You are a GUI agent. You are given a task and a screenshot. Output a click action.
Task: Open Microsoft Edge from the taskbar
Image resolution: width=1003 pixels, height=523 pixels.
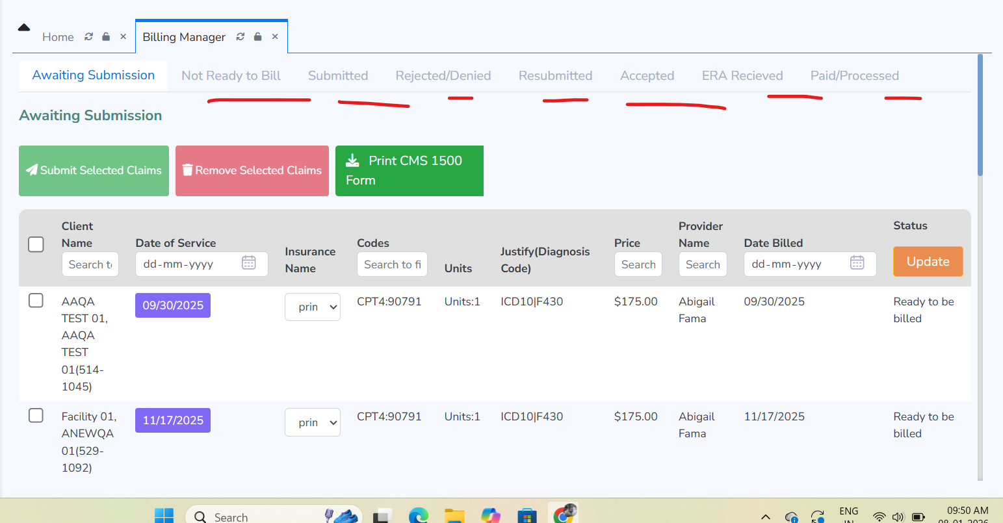[418, 516]
